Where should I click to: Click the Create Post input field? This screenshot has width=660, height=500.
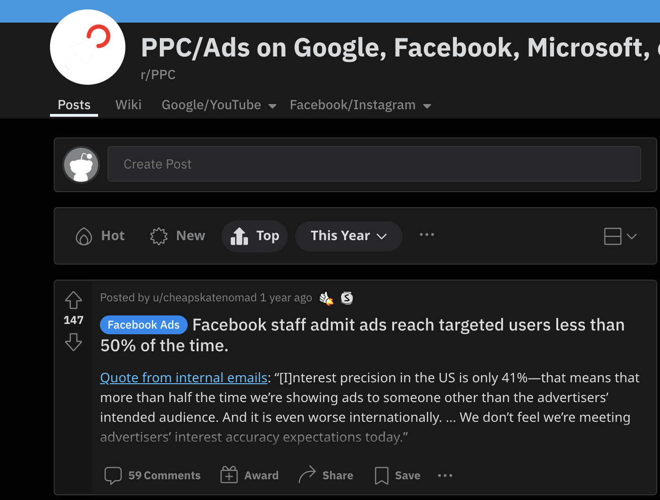(x=330, y=164)
